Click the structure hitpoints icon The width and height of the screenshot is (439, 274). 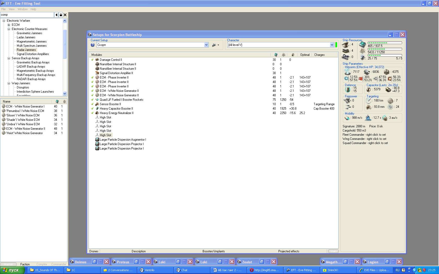pos(386,72)
